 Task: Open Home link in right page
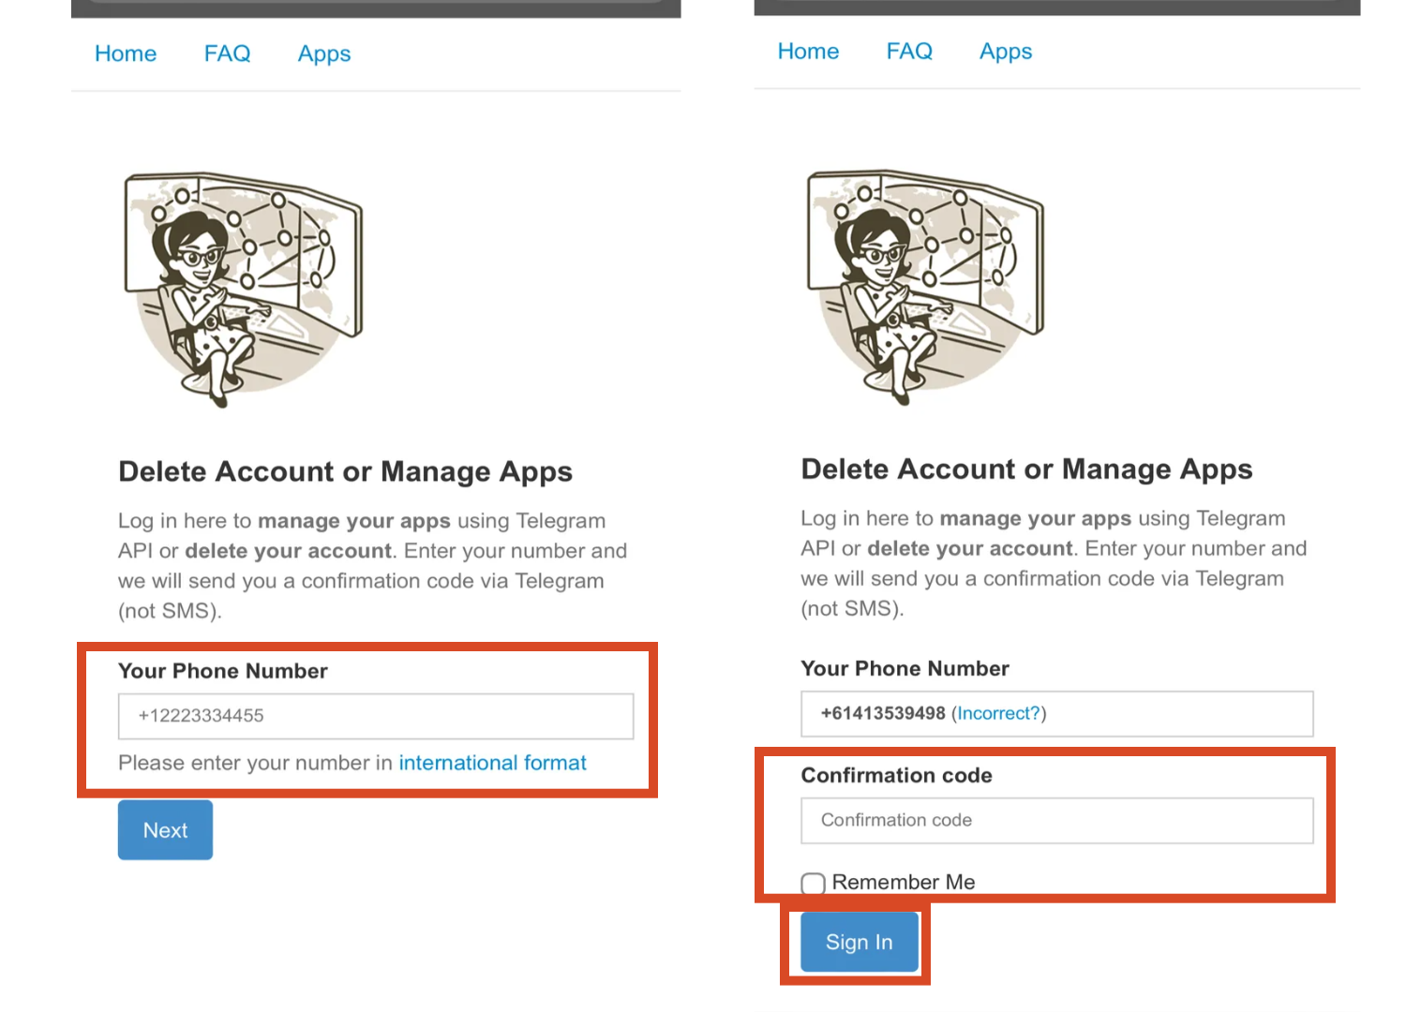coord(808,52)
